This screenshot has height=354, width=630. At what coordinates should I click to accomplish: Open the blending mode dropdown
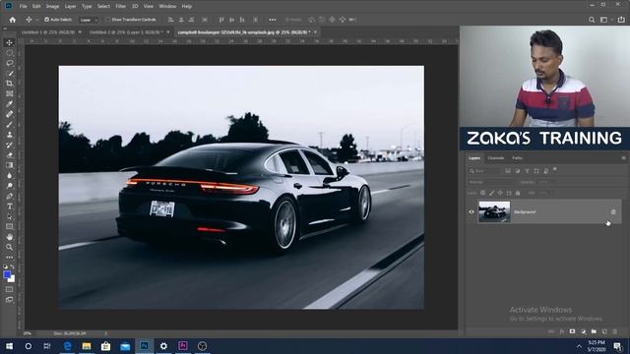click(491, 182)
